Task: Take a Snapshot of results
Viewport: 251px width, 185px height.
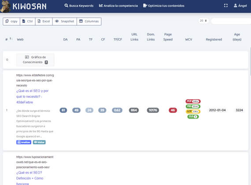Action: [65, 21]
